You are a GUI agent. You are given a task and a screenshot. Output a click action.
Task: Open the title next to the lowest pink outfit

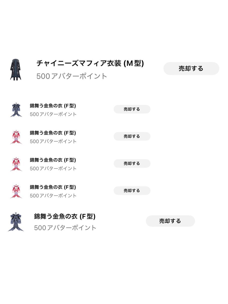[53, 187]
